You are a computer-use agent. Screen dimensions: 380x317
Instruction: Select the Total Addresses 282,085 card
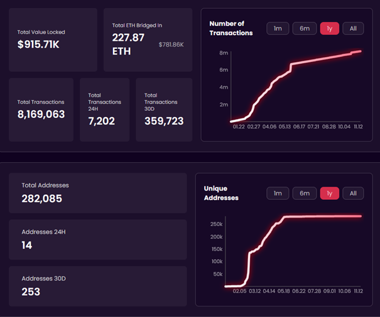[x=97, y=194]
